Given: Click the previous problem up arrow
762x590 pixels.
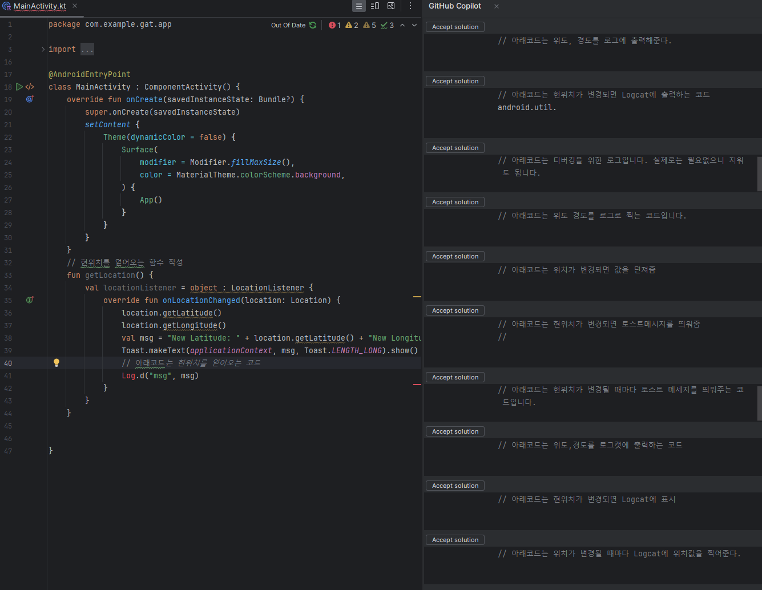Looking at the screenshot, I should [402, 25].
